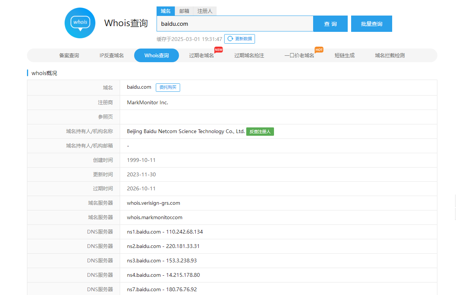The height and width of the screenshot is (295, 456).
Task: Click ns4.baidu.com - 14.215.178.80 entry
Action: [x=163, y=275]
